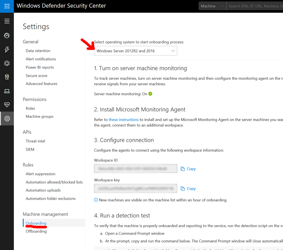Click the 'Machine management' section heading
Viewport: 283px width, 250px height.
pos(45,214)
